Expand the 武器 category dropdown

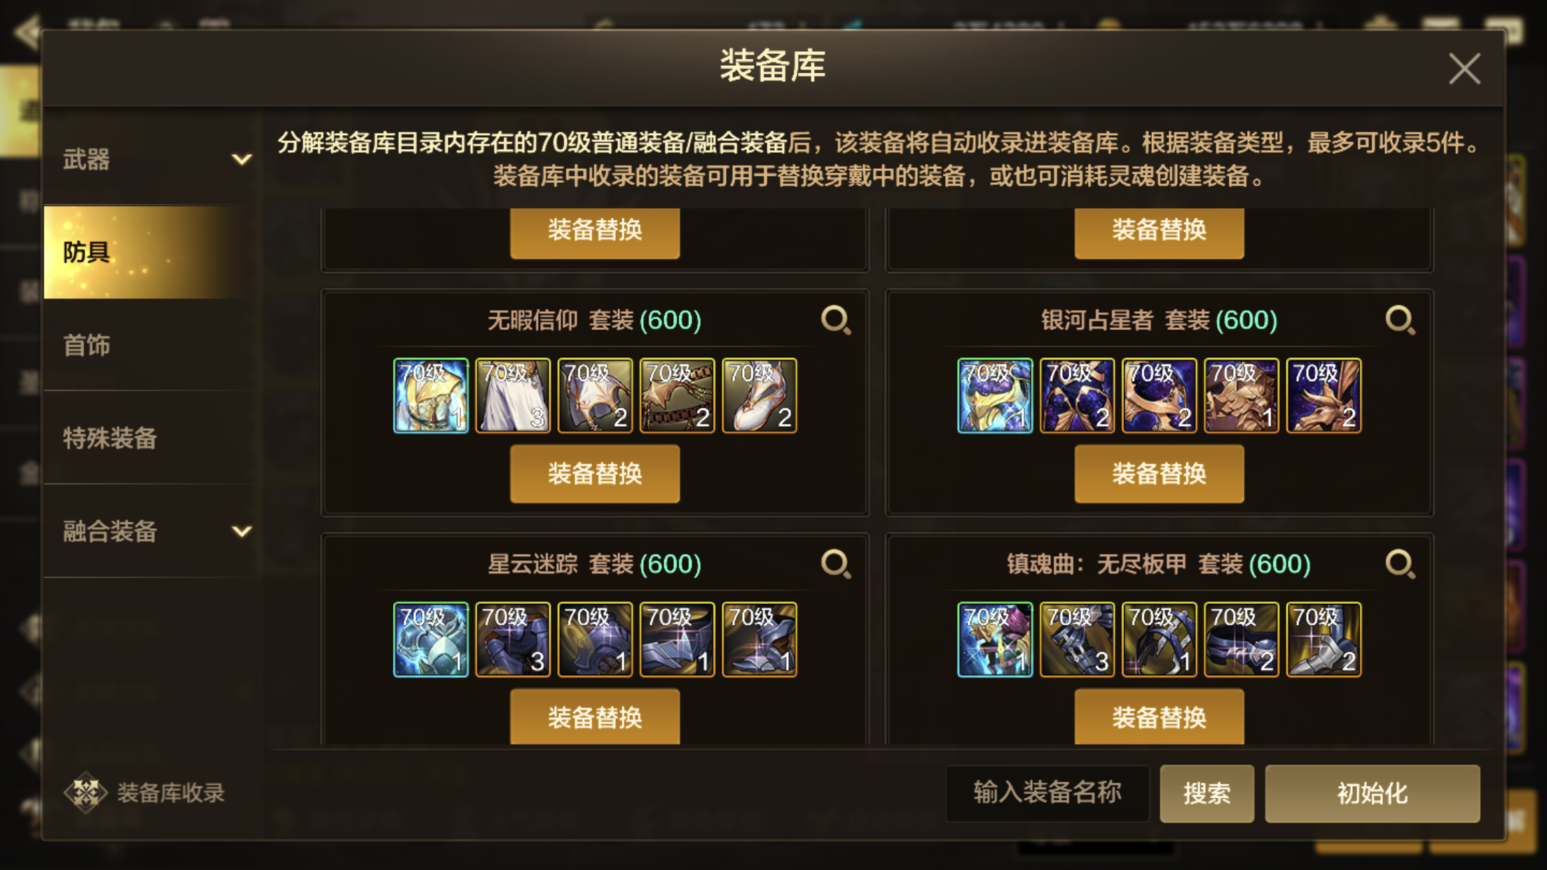coord(242,159)
